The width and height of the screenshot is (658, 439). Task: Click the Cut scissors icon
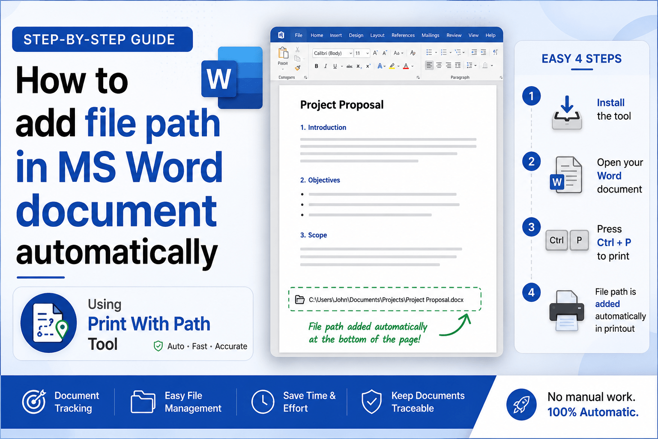(x=297, y=50)
